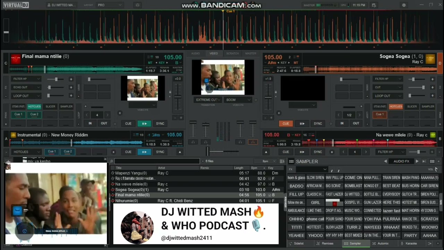Screen dimensions: 444x250
Task: Click deck B play/pause button
Action: (x=302, y=152)
